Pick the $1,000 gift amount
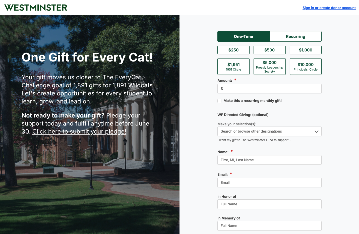The image size is (359, 234). [306, 50]
